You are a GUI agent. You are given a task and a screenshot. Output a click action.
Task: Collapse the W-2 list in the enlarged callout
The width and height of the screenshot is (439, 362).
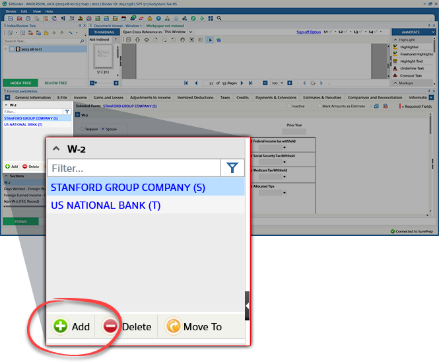[56, 148]
